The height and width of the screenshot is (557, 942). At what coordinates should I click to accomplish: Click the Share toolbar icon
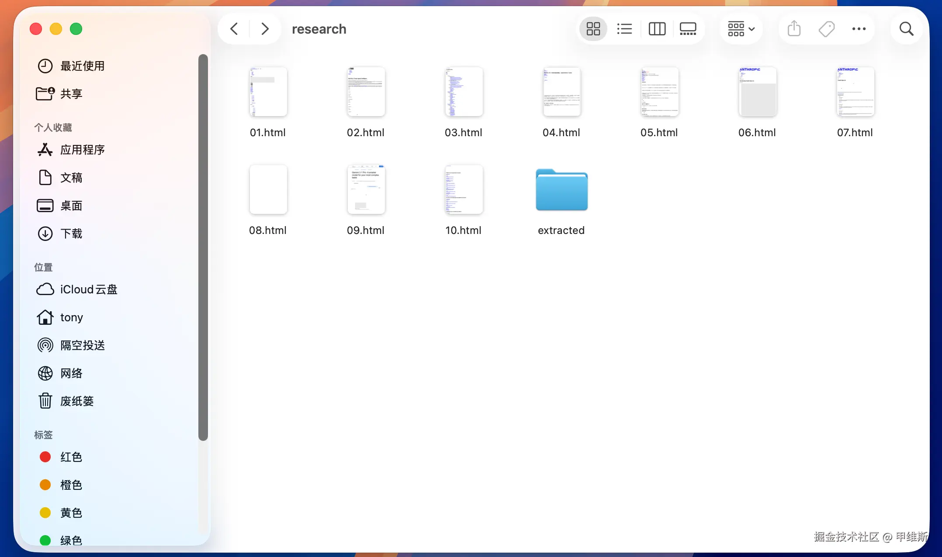click(794, 29)
